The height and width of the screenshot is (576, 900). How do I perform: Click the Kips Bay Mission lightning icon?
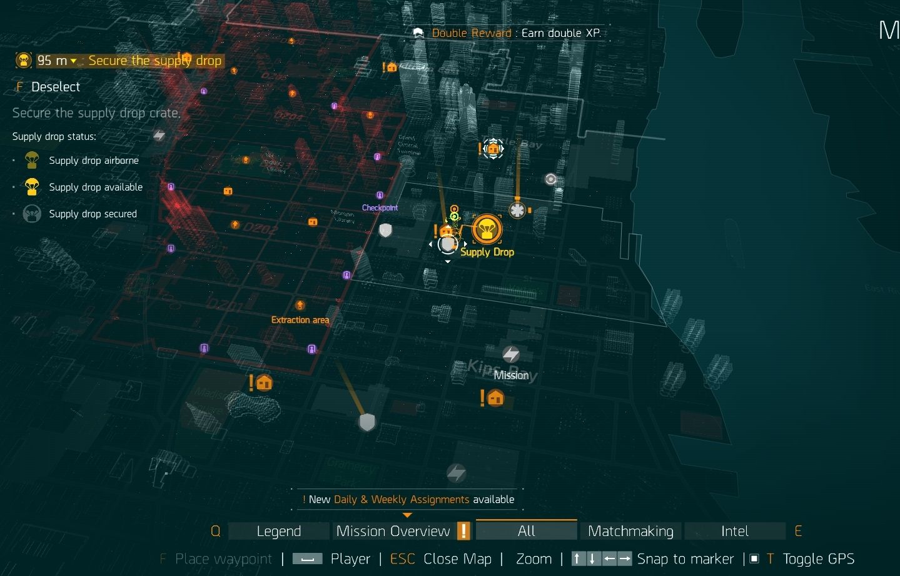point(511,355)
